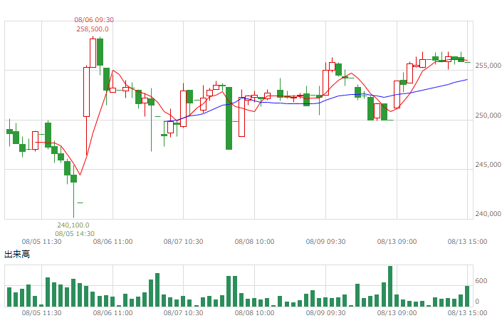
Task: Click the 255,000 price axis label
Action: point(488,66)
